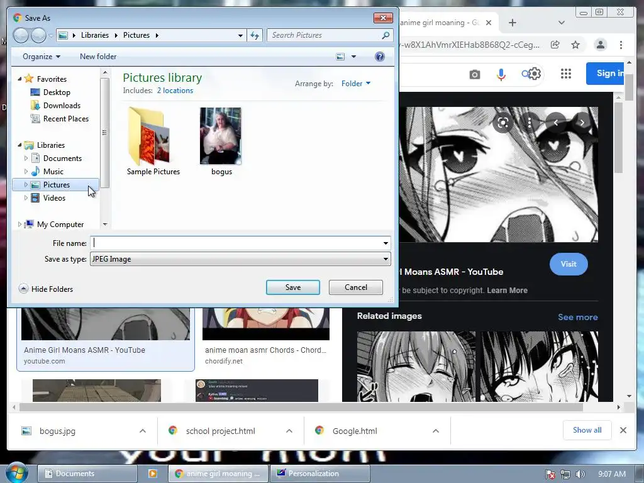Open the Help icon in Save As toolbar
Viewport: 644px width, 483px height.
click(379, 57)
